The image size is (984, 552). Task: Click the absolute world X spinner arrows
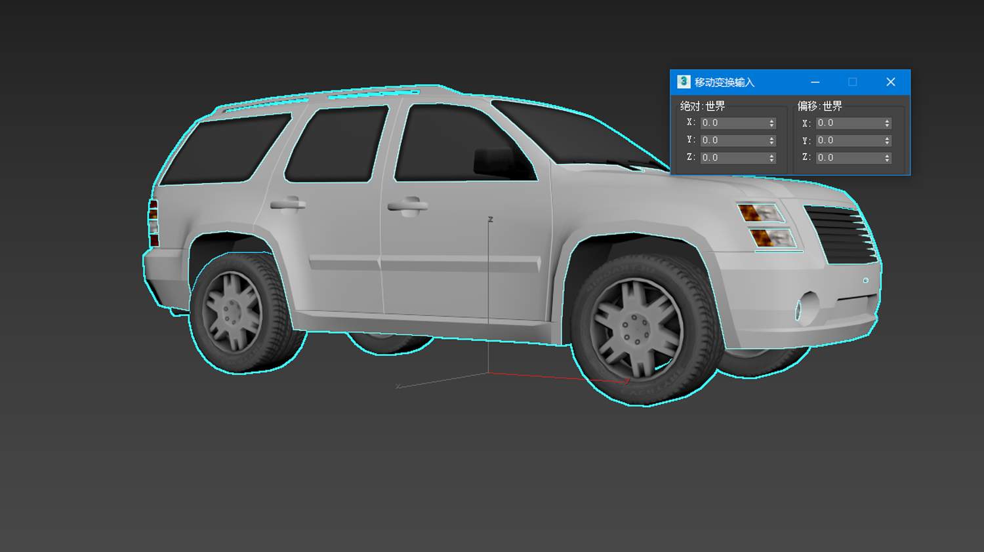(772, 123)
